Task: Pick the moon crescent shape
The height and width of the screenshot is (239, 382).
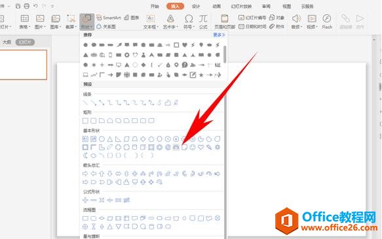Action: point(85,155)
